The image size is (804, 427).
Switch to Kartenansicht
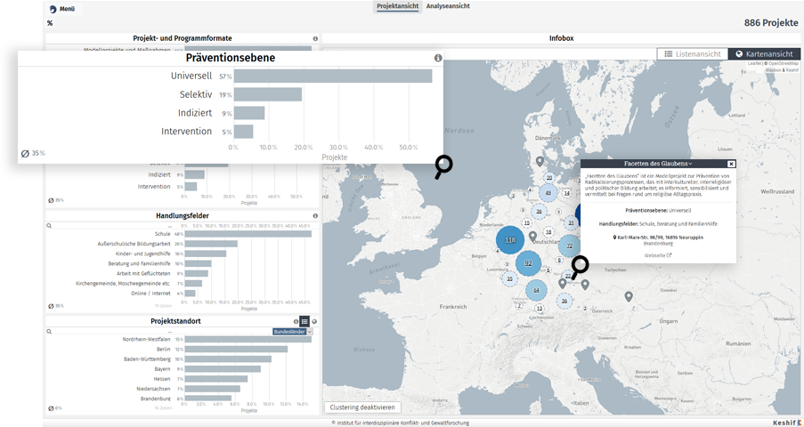[x=764, y=54]
